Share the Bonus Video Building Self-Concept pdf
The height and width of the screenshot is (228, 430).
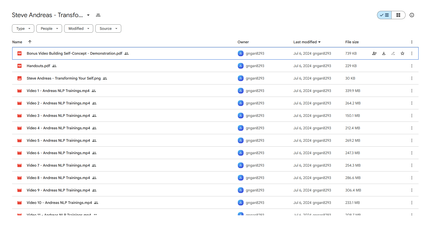click(x=374, y=53)
